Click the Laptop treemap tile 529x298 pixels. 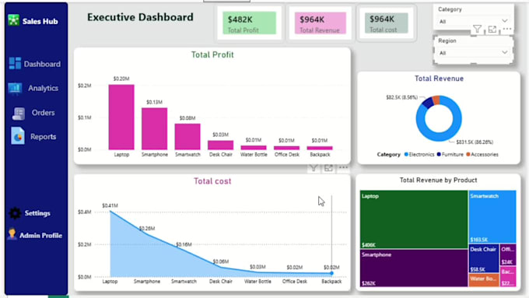click(x=414, y=219)
